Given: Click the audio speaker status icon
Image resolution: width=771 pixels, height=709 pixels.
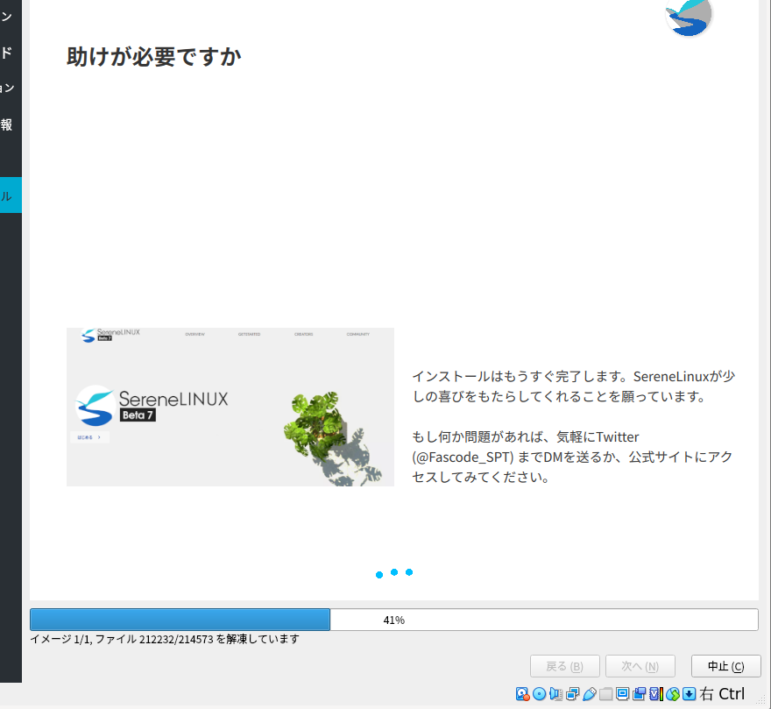Looking at the screenshot, I should [555, 694].
